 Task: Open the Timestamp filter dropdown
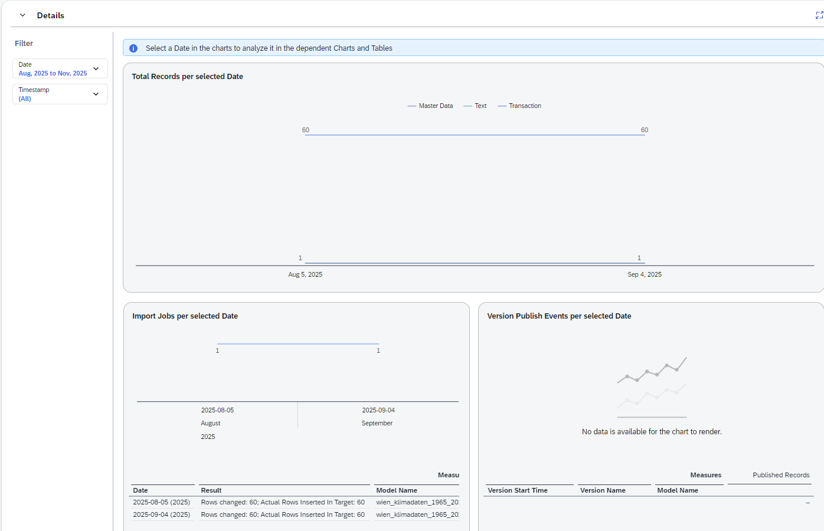coord(96,94)
